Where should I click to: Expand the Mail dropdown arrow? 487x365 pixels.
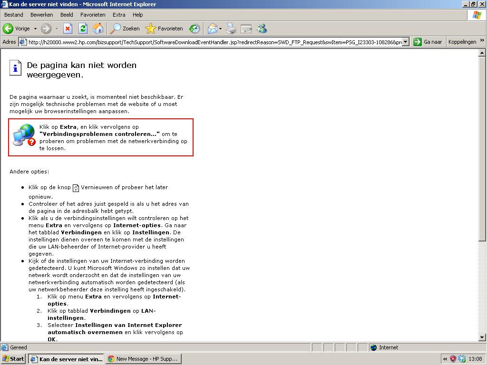coord(220,29)
